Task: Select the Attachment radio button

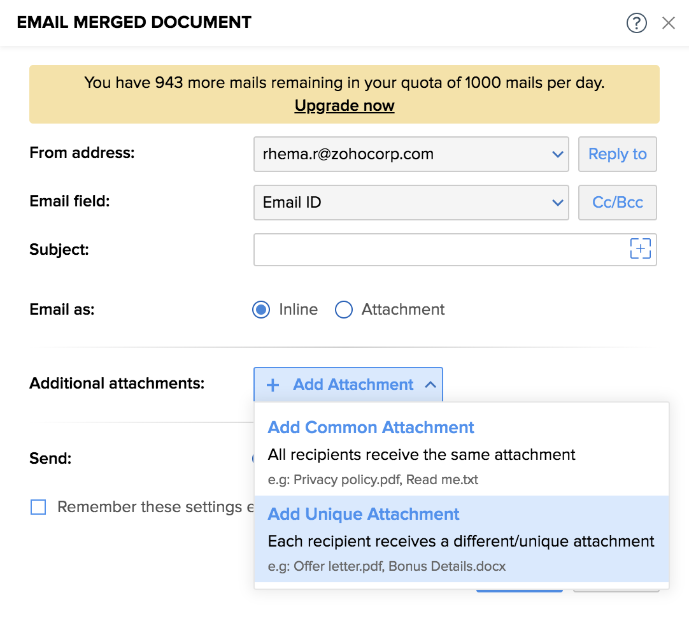Action: pos(344,310)
